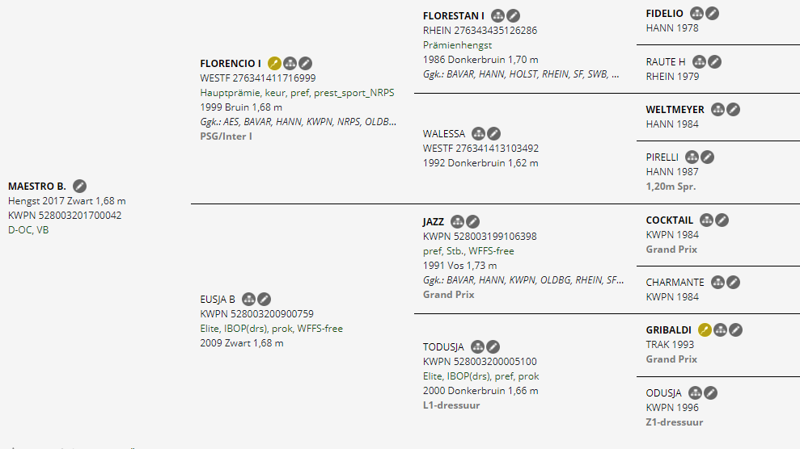The height and width of the screenshot is (449, 800).
Task: Open pedigree icon for Cocktail
Action: pos(707,220)
